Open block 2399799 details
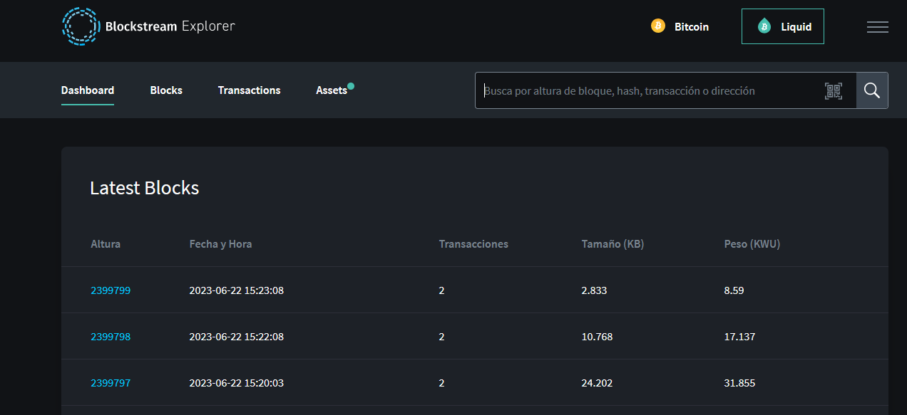 pos(111,290)
